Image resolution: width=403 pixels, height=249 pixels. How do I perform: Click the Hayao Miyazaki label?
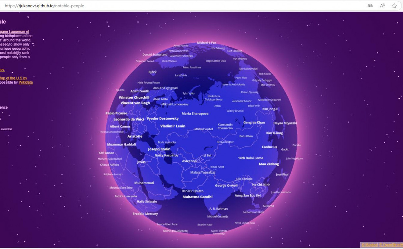pyautogui.click(x=285, y=123)
